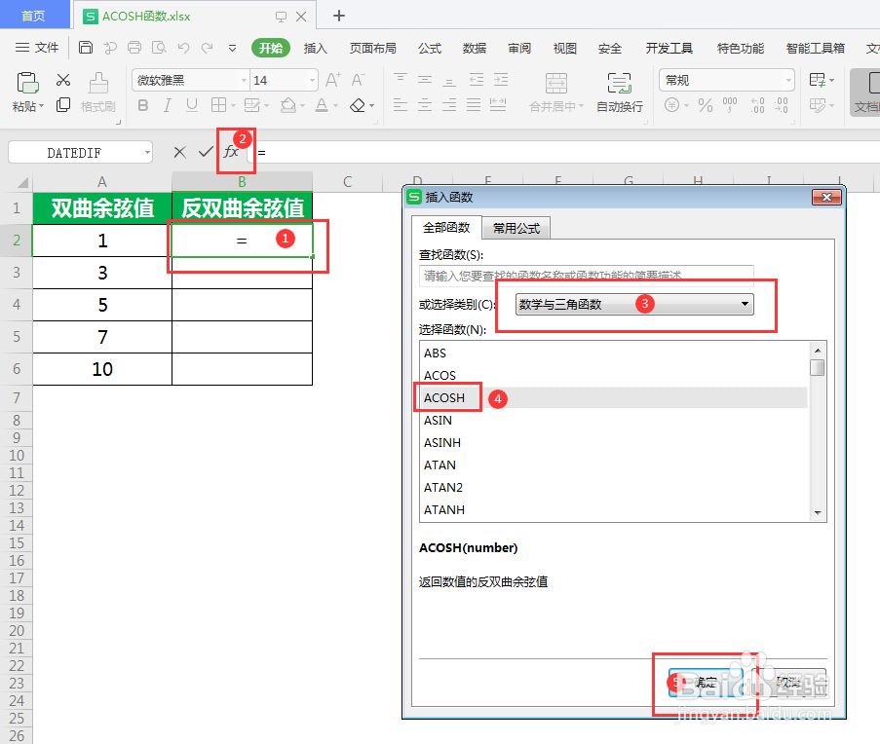Select ATAN2 in function list

point(615,487)
